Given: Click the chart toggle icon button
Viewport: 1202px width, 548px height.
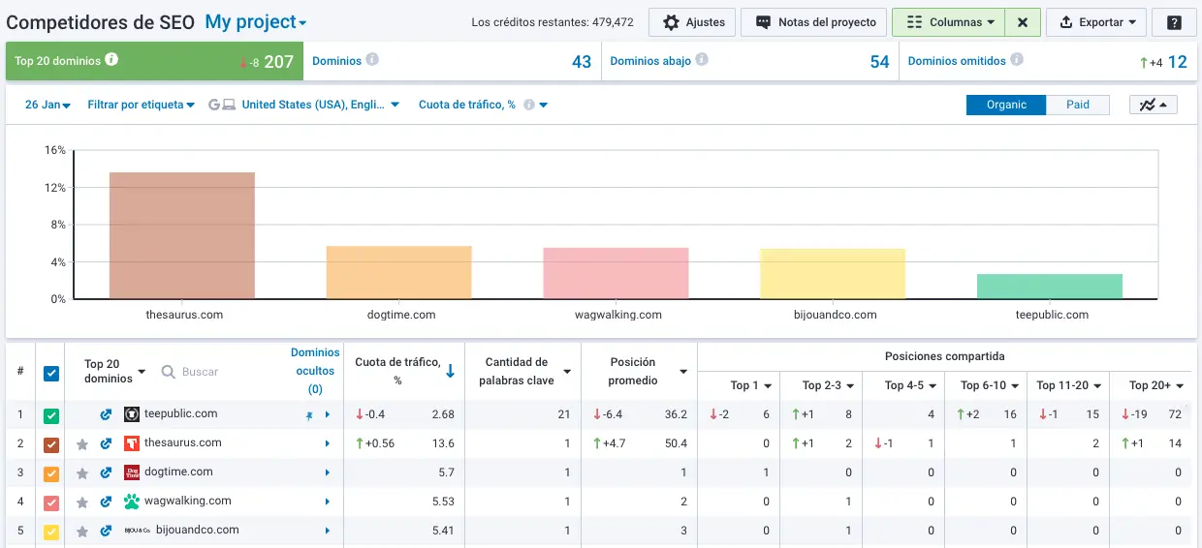Looking at the screenshot, I should [1153, 105].
